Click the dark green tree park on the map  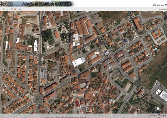pos(47,35)
